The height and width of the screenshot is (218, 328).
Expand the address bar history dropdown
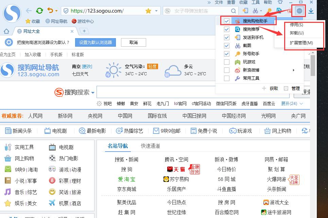156,11
